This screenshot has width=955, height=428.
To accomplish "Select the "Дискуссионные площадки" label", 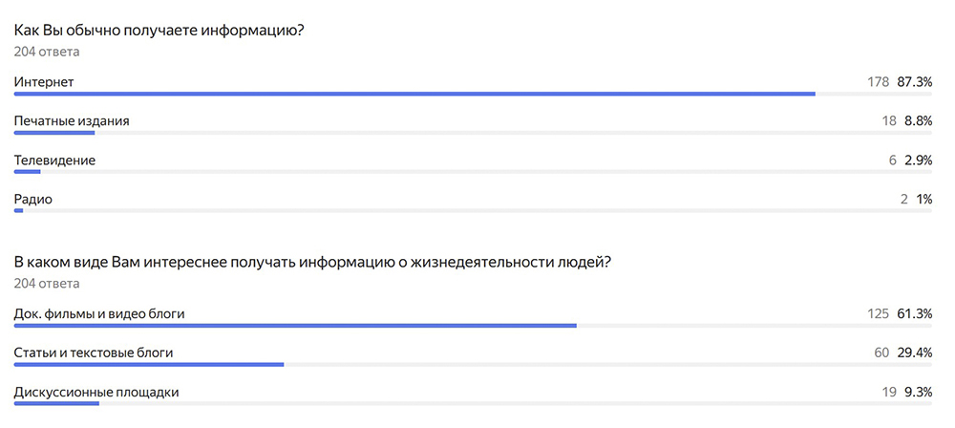I will click(96, 393).
